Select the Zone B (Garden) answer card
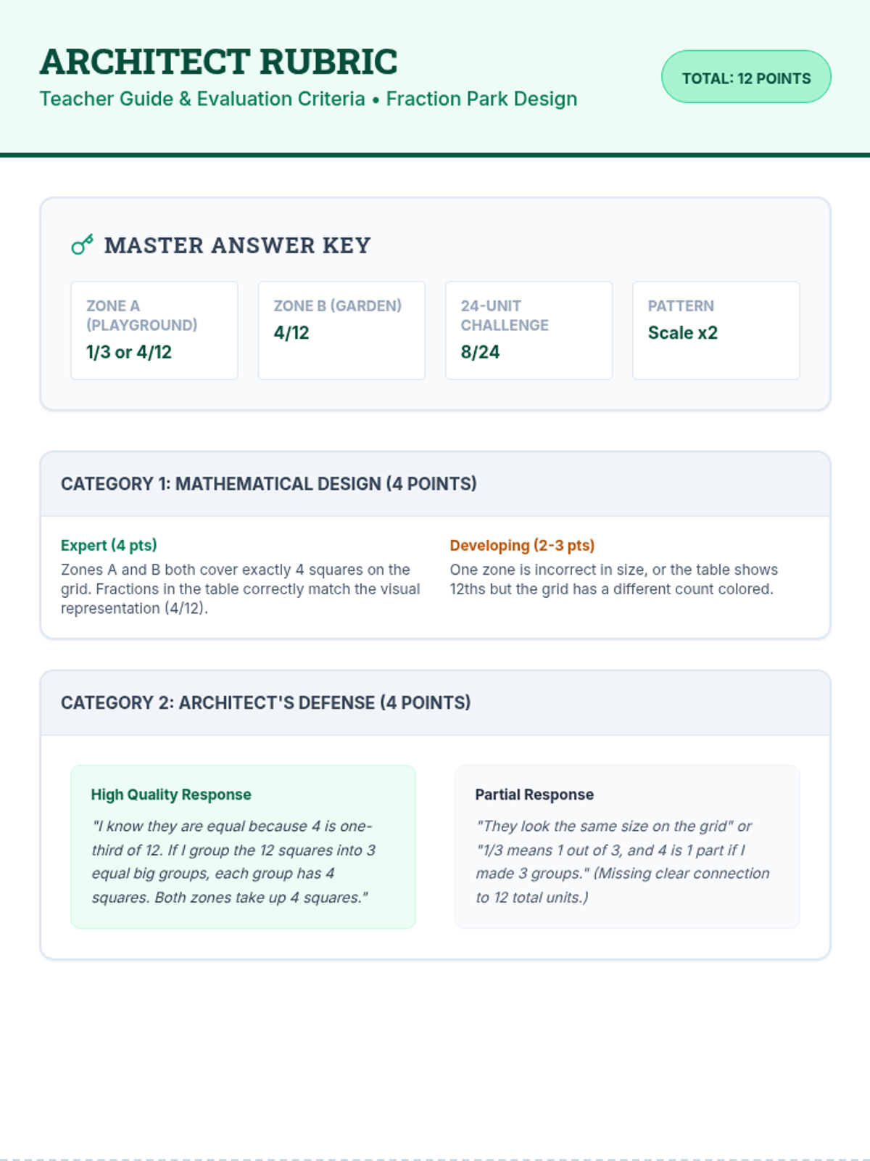870x1161 pixels. 341,330
